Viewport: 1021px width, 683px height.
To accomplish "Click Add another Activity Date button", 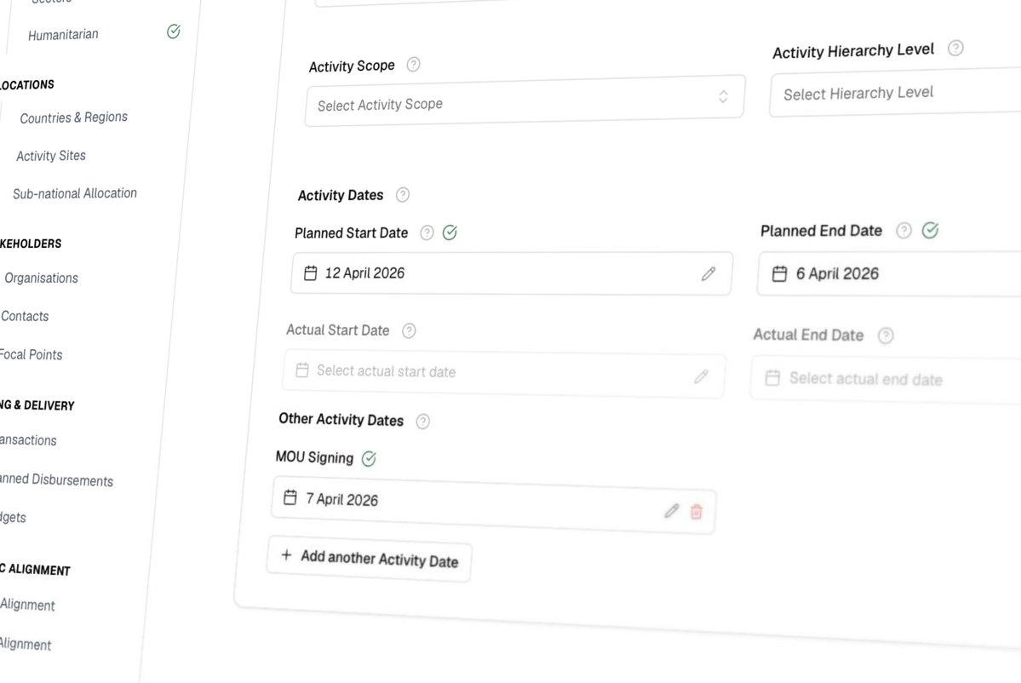I will tap(370, 559).
